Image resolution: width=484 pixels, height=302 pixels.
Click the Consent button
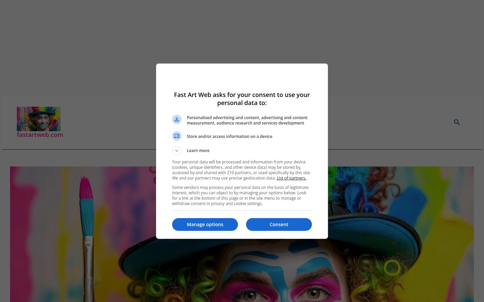(279, 224)
